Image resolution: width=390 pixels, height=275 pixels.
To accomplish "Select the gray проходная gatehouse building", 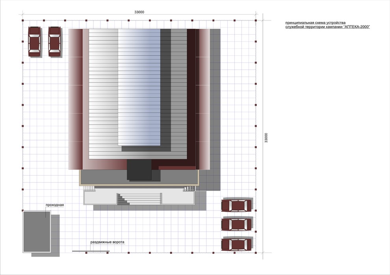I will [37, 232].
